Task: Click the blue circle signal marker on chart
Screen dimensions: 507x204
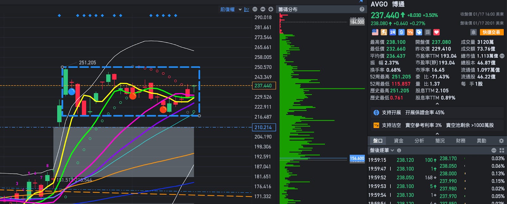Action: point(72,92)
